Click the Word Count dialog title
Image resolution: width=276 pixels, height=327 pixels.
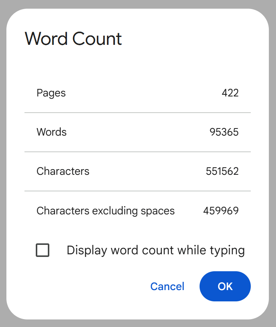point(73,39)
